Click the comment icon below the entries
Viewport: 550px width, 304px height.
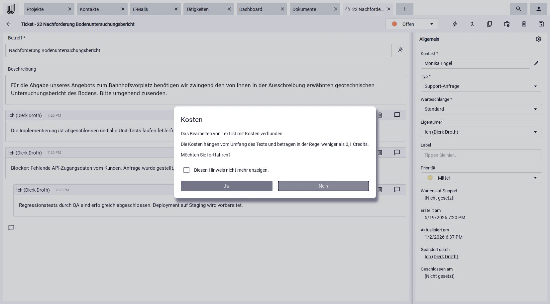pos(11,227)
